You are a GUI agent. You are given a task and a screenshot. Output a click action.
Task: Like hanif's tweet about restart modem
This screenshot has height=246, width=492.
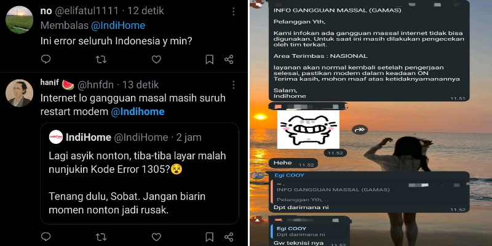click(156, 237)
